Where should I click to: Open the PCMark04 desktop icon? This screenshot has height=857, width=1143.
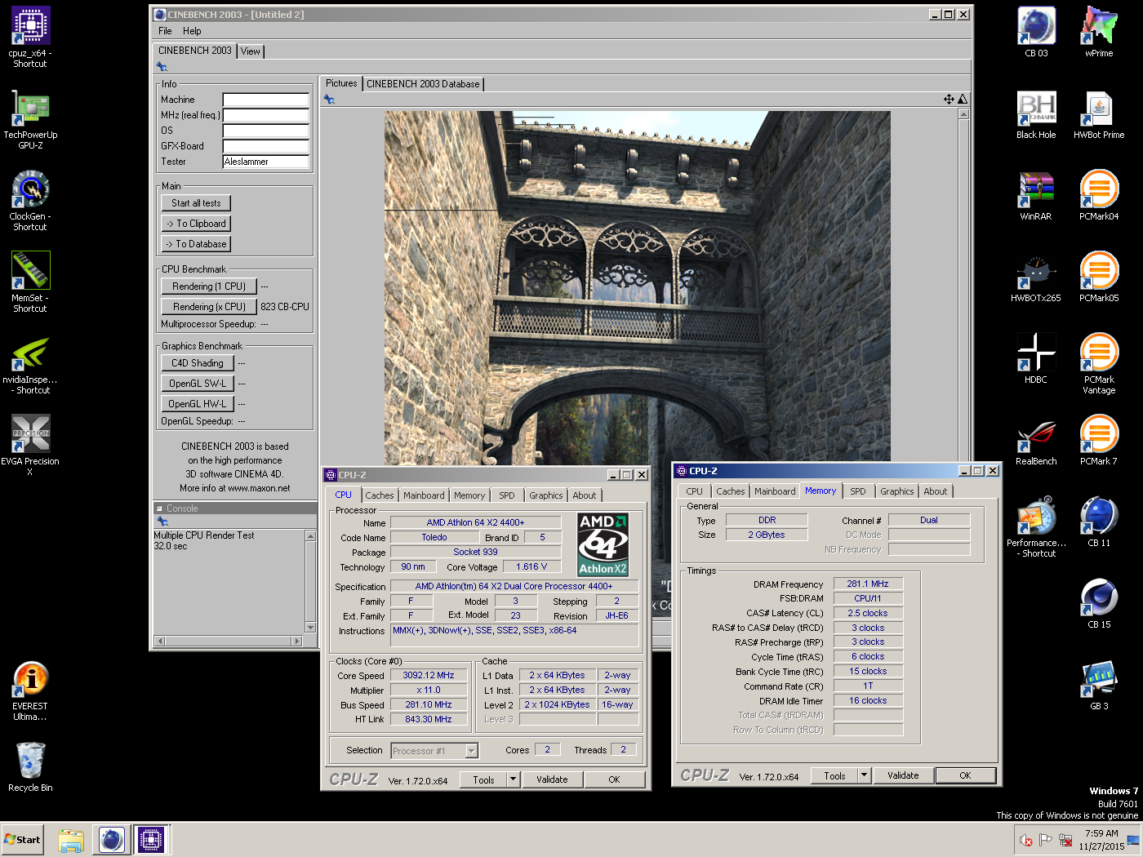pyautogui.click(x=1099, y=196)
